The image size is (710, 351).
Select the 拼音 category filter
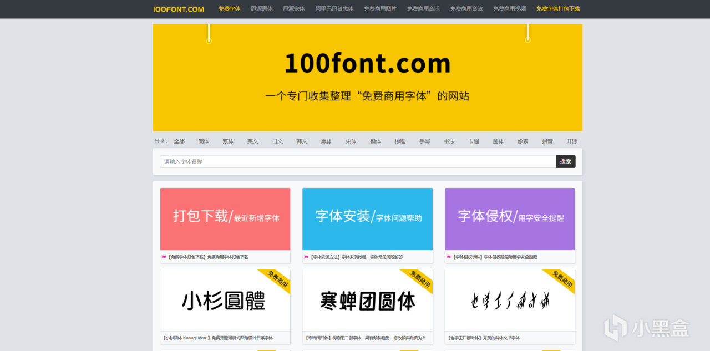(x=547, y=141)
